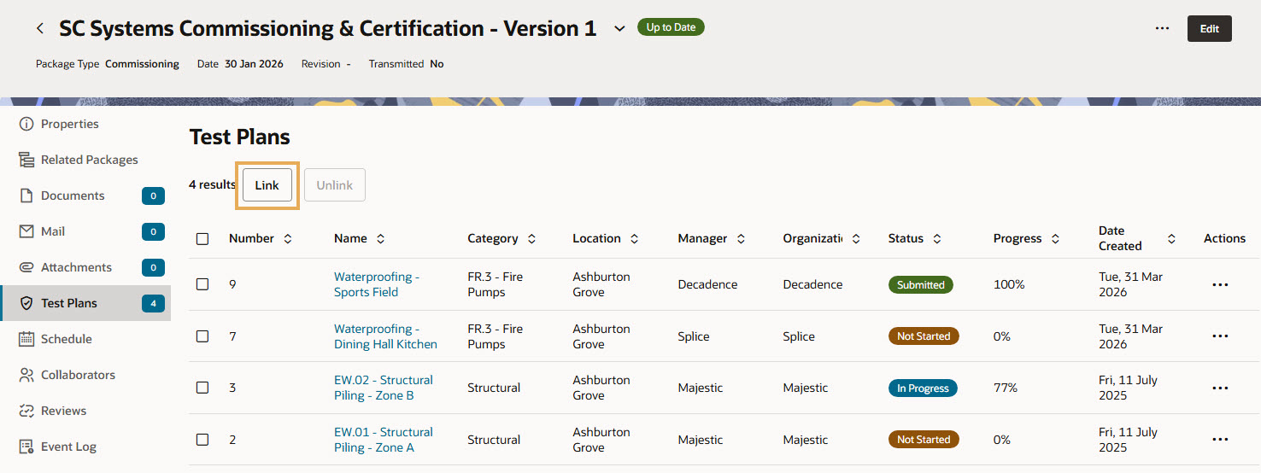Open the Documents section in sidebar
1261x473 pixels.
click(73, 196)
